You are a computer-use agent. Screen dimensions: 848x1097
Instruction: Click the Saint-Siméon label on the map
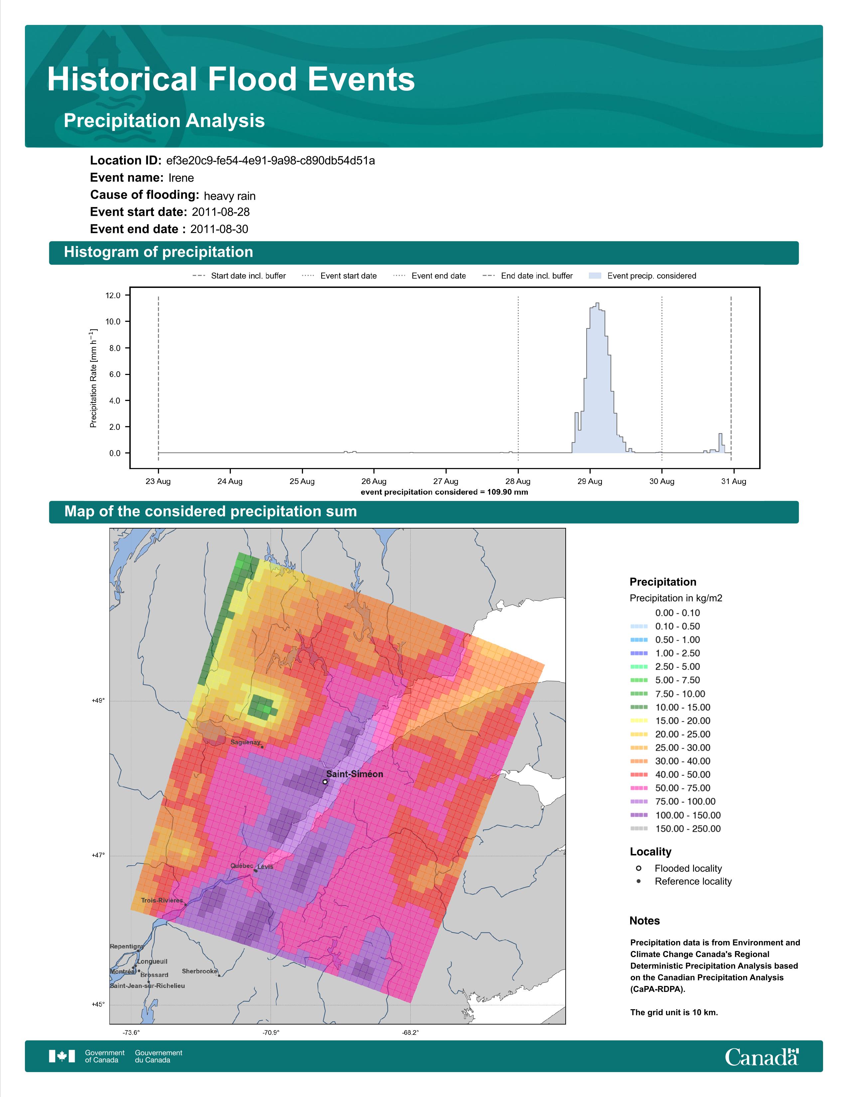coord(355,774)
